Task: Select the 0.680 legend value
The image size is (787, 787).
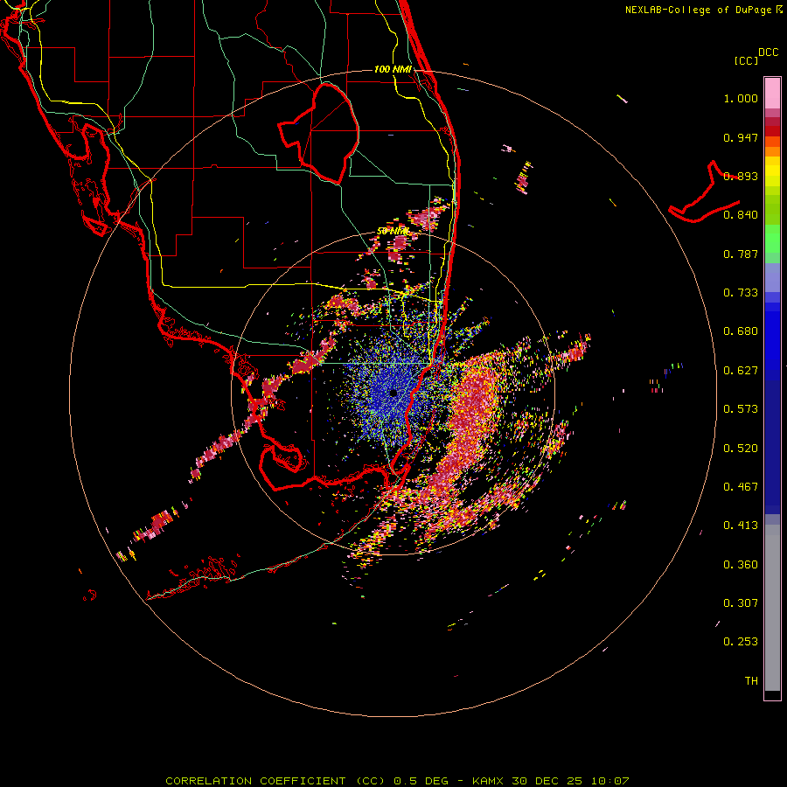Action: (741, 331)
